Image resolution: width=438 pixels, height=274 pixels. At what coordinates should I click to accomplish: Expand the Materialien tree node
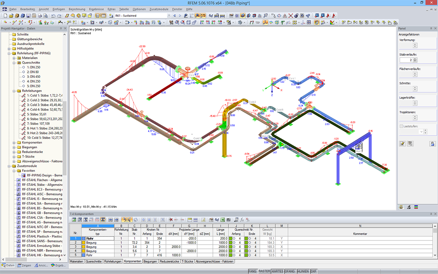pyautogui.click(x=14, y=58)
